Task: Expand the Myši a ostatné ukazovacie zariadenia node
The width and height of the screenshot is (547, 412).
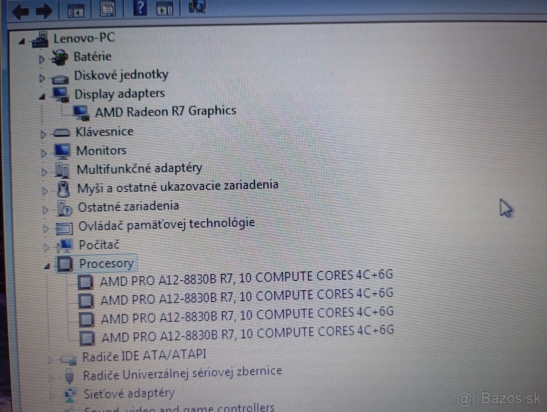Action: (x=45, y=191)
